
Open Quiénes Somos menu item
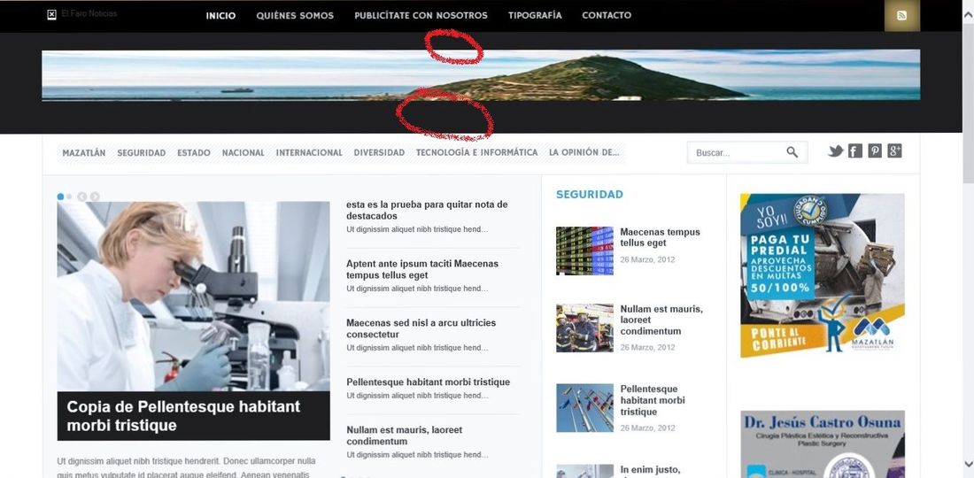pos(295,16)
